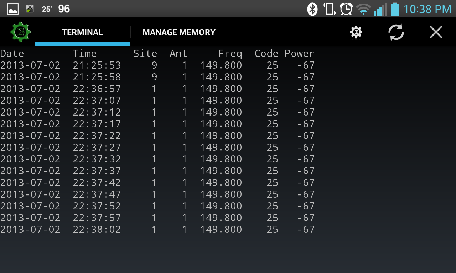Select the Date column header
This screenshot has width=456, height=273.
coord(12,54)
